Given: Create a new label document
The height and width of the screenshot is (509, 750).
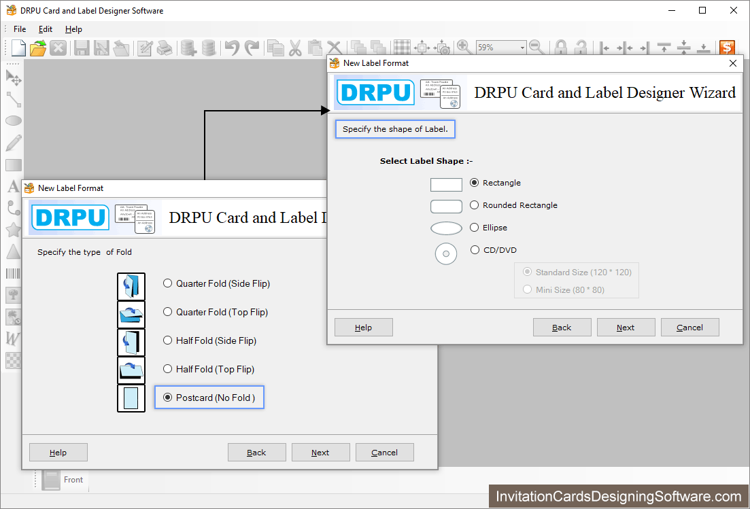Looking at the screenshot, I should pos(18,48).
